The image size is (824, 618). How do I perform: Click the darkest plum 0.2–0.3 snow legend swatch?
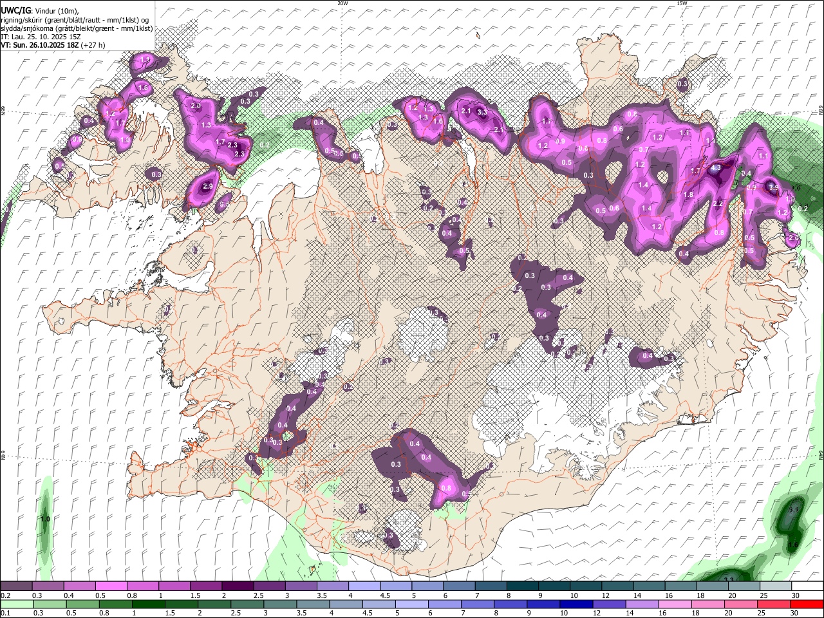[16, 586]
